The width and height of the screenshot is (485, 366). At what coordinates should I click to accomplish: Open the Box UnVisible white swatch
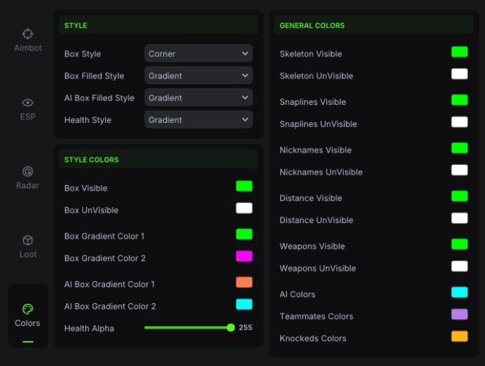coord(244,208)
